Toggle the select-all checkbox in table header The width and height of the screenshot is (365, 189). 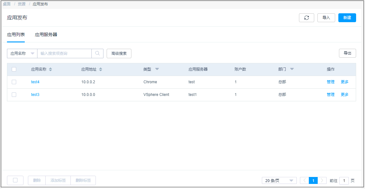(x=14, y=69)
